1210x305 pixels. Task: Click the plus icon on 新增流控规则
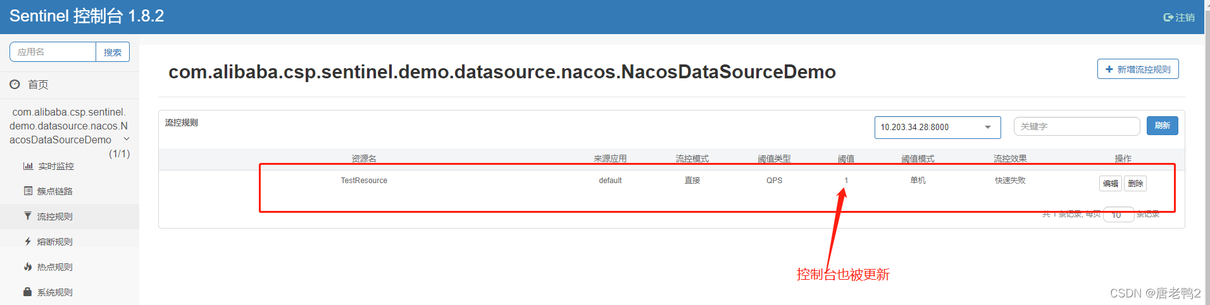[x=1109, y=69]
